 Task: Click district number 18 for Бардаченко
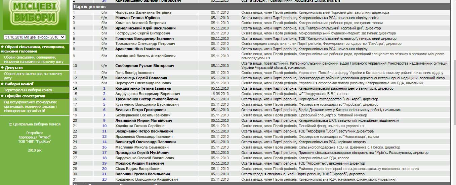click(104, 158)
